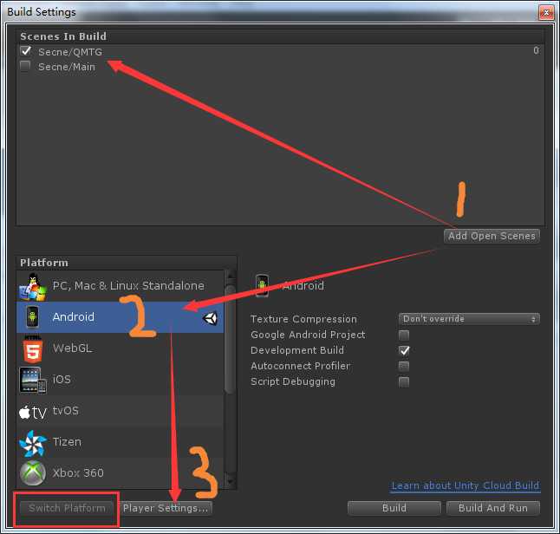Select the Secne/QMTG scene entry
560x534 pixels.
pyautogui.click(x=70, y=52)
